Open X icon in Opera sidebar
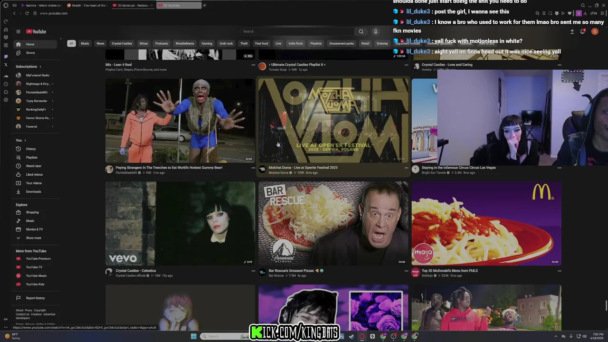The height and width of the screenshot is (342, 608). point(6,65)
